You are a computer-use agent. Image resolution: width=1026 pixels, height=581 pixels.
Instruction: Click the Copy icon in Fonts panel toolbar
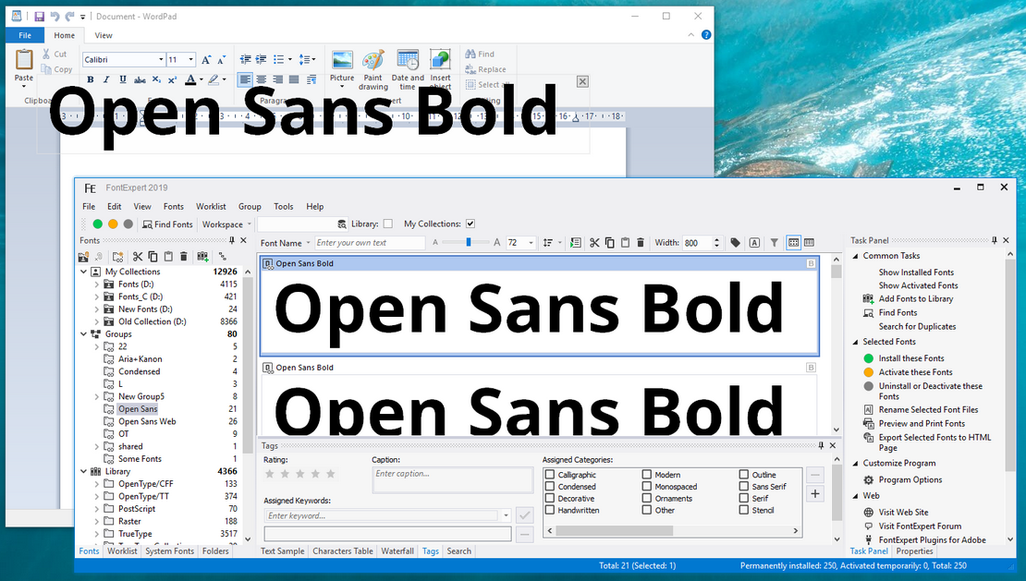pyautogui.click(x=153, y=256)
